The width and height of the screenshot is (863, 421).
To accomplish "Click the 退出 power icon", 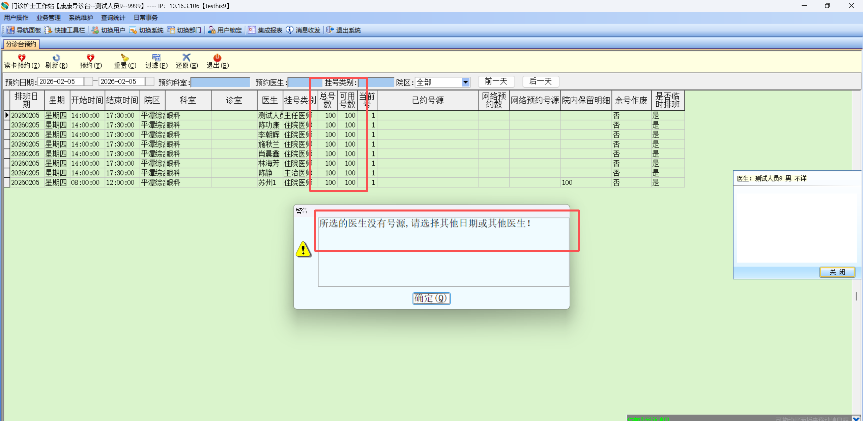I will coord(217,58).
